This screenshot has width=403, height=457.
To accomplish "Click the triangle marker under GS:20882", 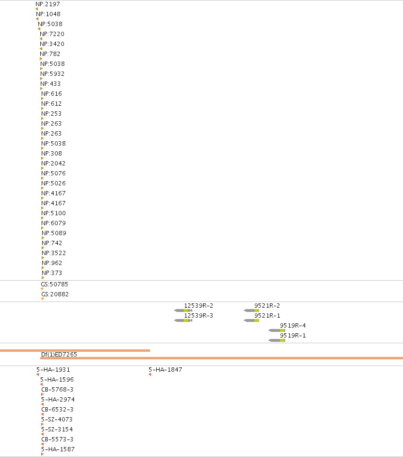I will [43, 299].
